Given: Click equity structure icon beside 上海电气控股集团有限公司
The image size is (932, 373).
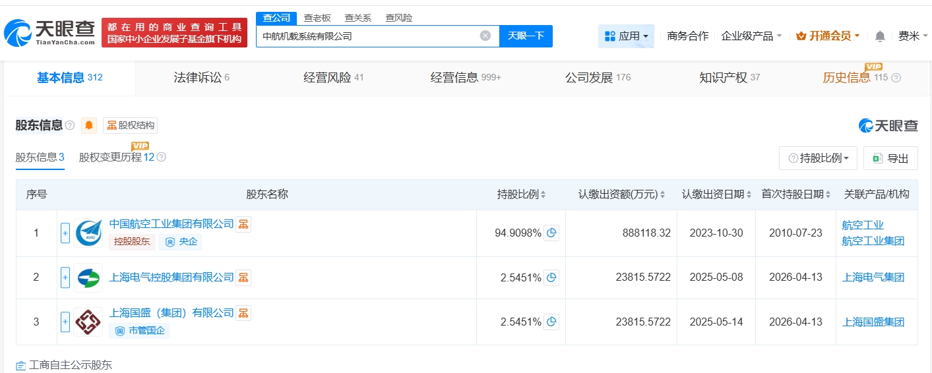Looking at the screenshot, I should click(244, 277).
